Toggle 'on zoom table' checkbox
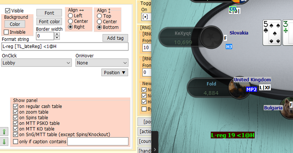This screenshot has width=293, height=153. tap(15, 112)
